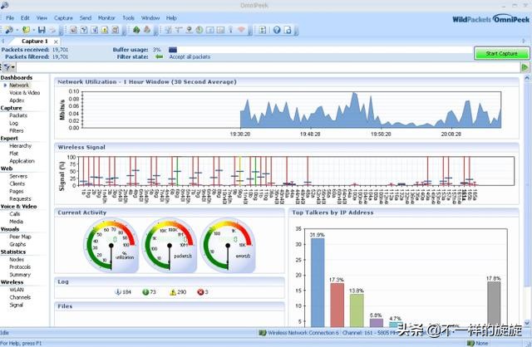
Task: Open the Window menu
Action: (x=150, y=18)
